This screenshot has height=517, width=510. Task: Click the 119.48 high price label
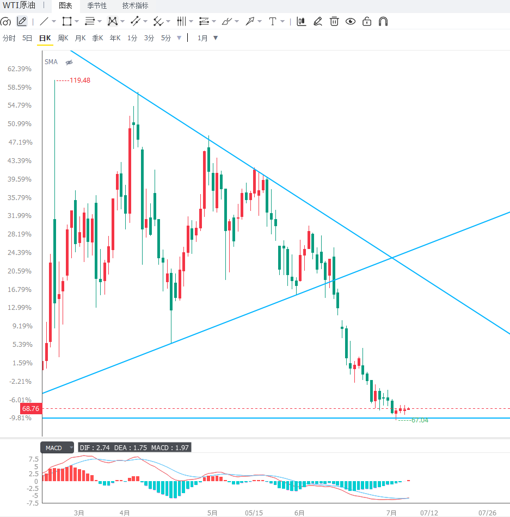pos(80,80)
